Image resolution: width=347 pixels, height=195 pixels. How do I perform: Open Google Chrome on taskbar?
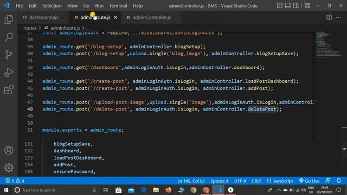coord(193,190)
